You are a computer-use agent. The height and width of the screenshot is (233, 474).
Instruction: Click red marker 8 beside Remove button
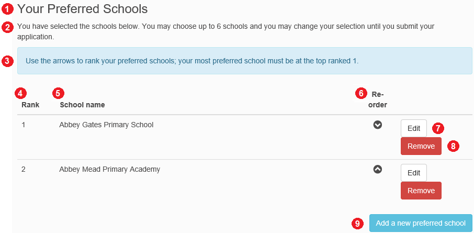pos(453,146)
